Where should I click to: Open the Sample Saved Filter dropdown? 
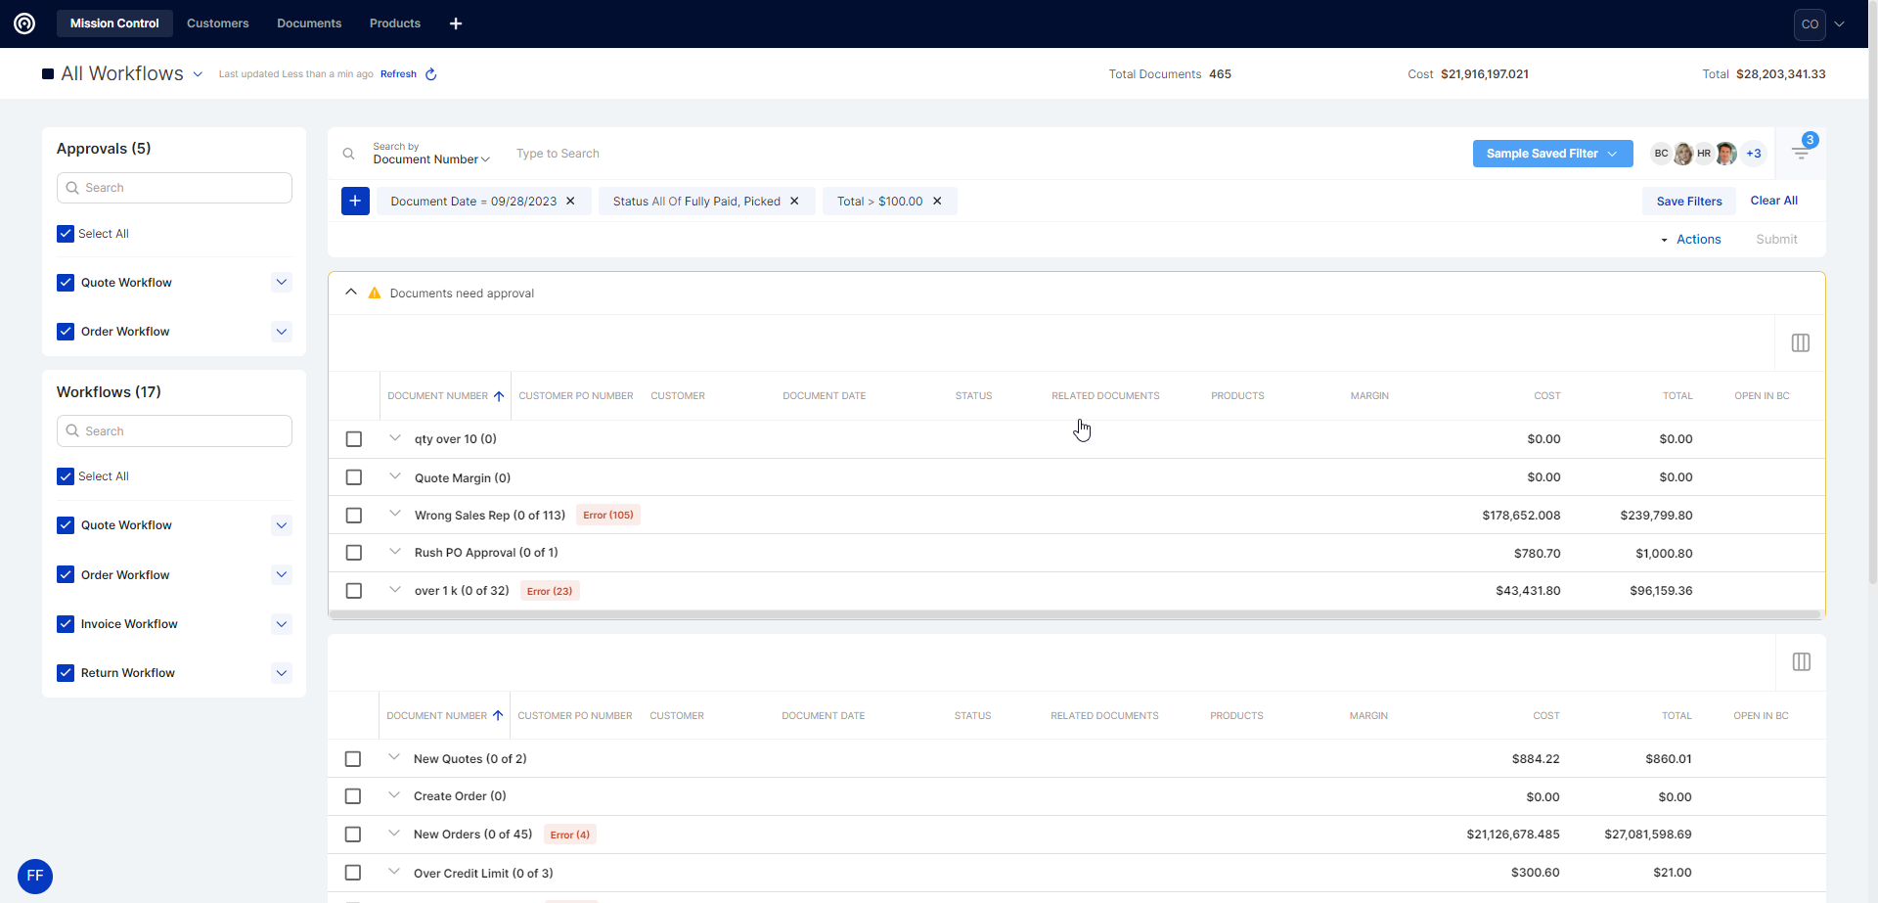[x=1552, y=154]
